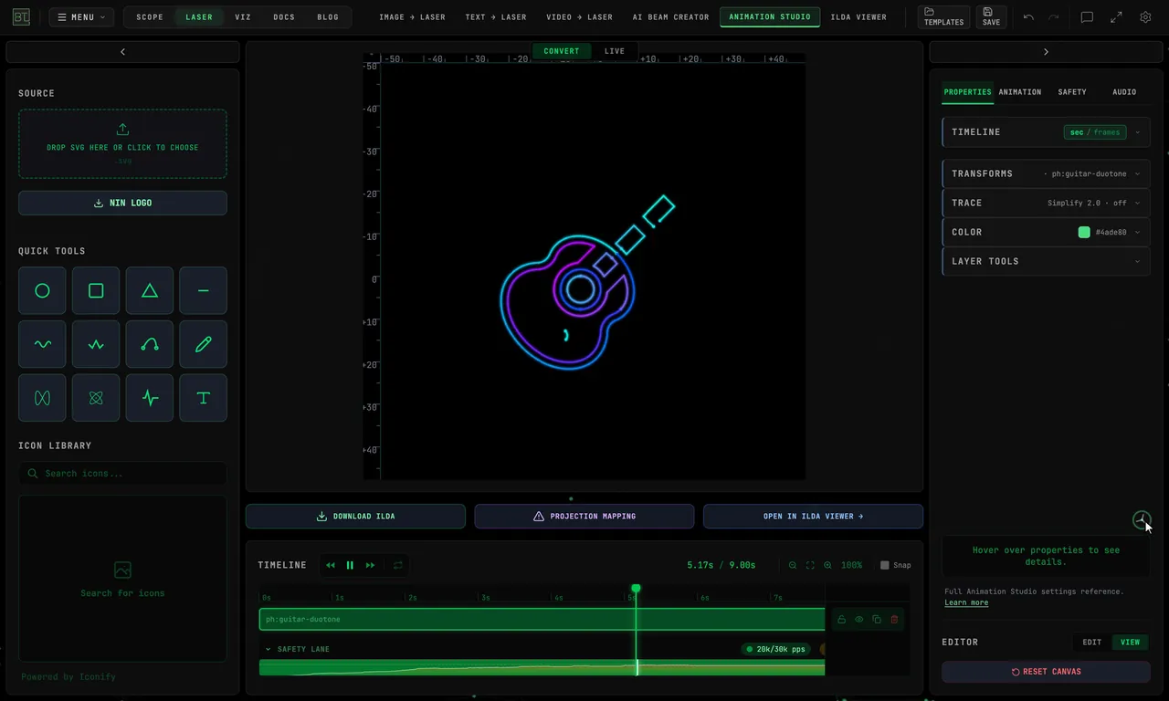
Task: Toggle the lock on guitar-duotone layer
Action: coord(841,620)
